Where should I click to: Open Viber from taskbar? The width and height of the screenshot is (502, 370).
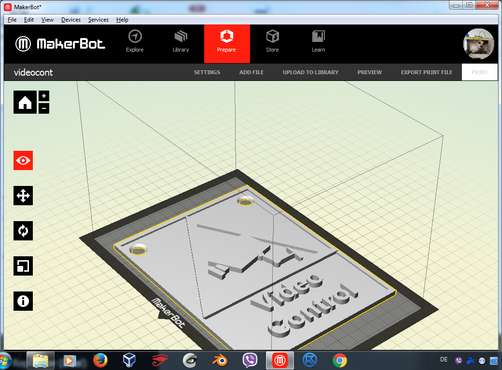click(250, 361)
